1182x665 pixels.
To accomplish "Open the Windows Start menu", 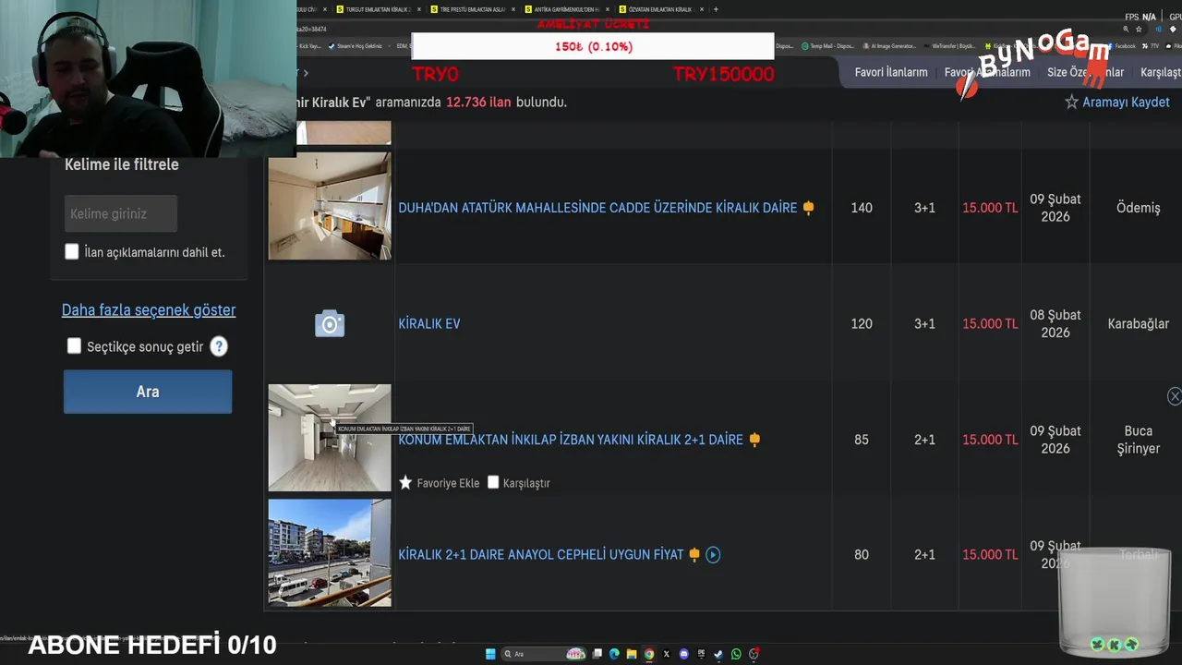I will coord(490,654).
